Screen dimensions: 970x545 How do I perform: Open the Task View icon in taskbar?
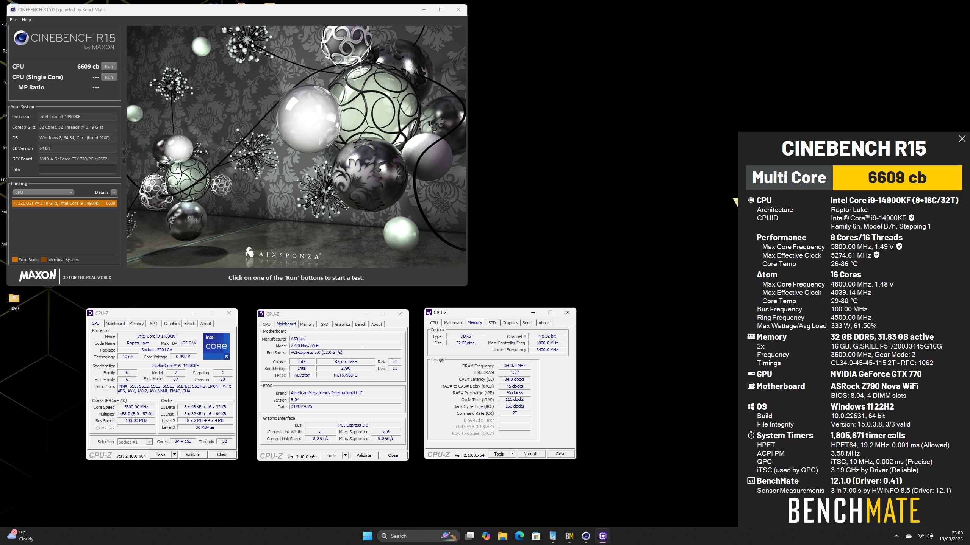469,536
